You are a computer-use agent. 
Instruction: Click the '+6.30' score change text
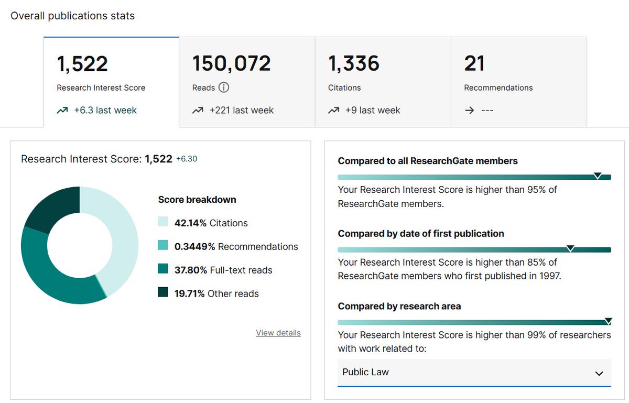click(187, 159)
